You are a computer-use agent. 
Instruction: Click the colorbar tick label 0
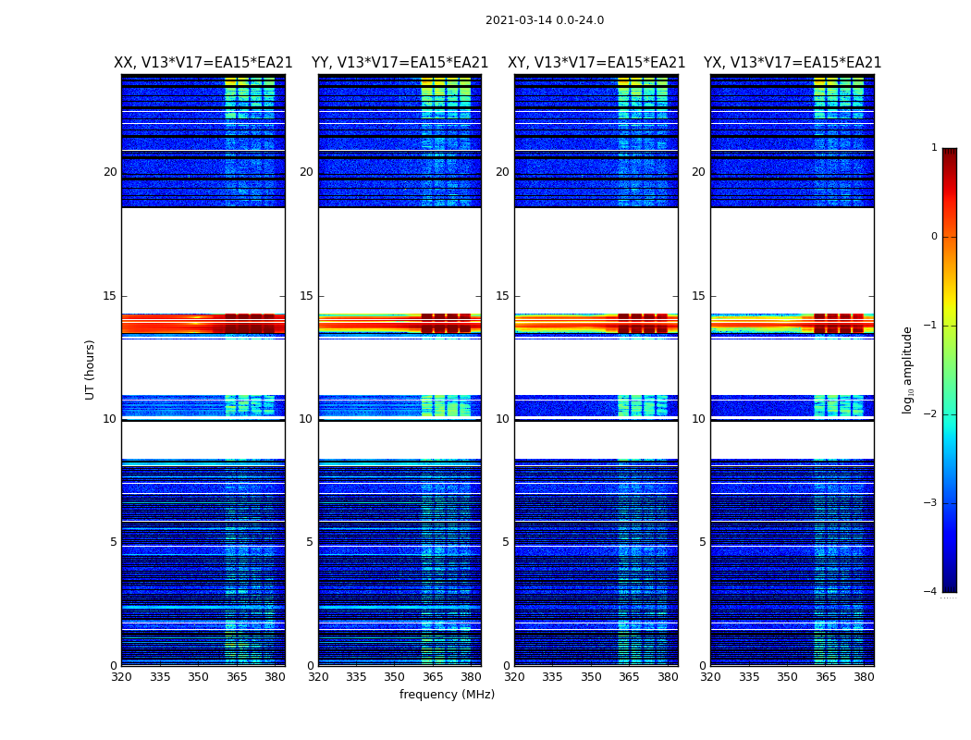(x=934, y=237)
